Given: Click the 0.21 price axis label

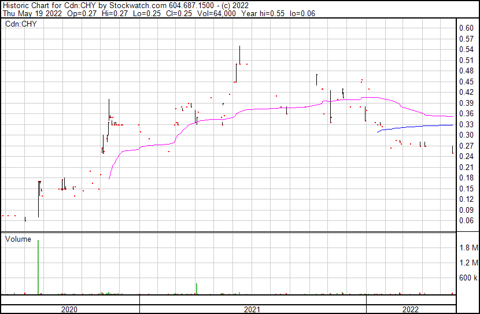Looking at the screenshot, I should coord(466,167).
